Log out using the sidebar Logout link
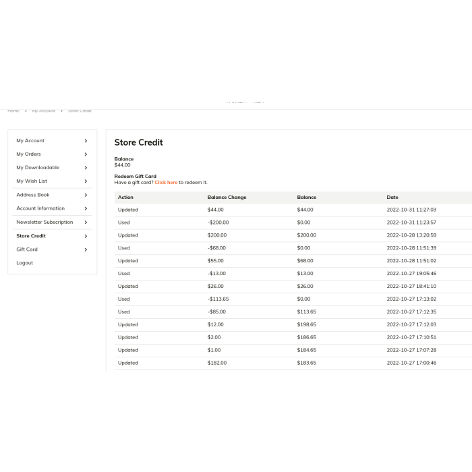Viewport: 472px width, 472px height. point(24,263)
